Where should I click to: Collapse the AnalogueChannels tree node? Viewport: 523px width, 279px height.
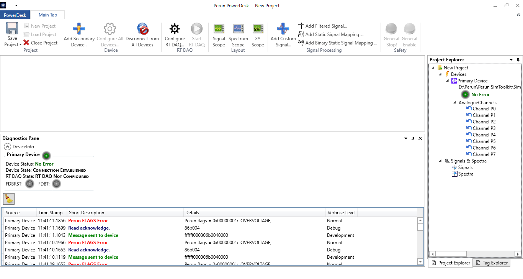pyautogui.click(x=454, y=103)
